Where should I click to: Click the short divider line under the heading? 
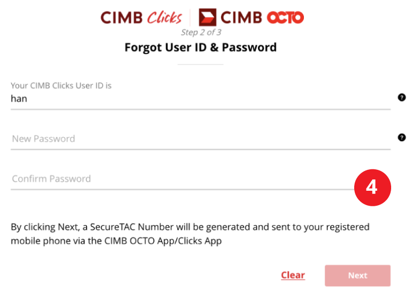[201, 64]
